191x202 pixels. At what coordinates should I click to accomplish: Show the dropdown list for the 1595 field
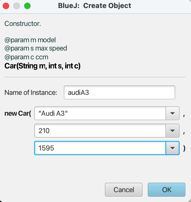pos(172,148)
